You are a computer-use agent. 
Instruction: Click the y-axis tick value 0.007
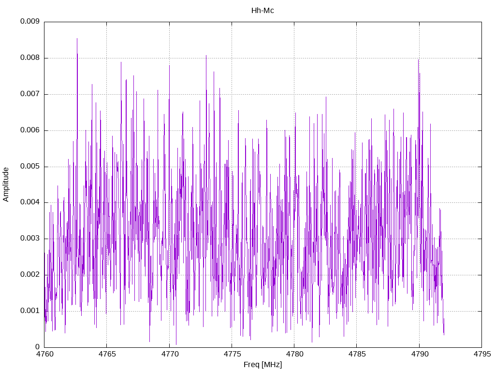pos(29,94)
